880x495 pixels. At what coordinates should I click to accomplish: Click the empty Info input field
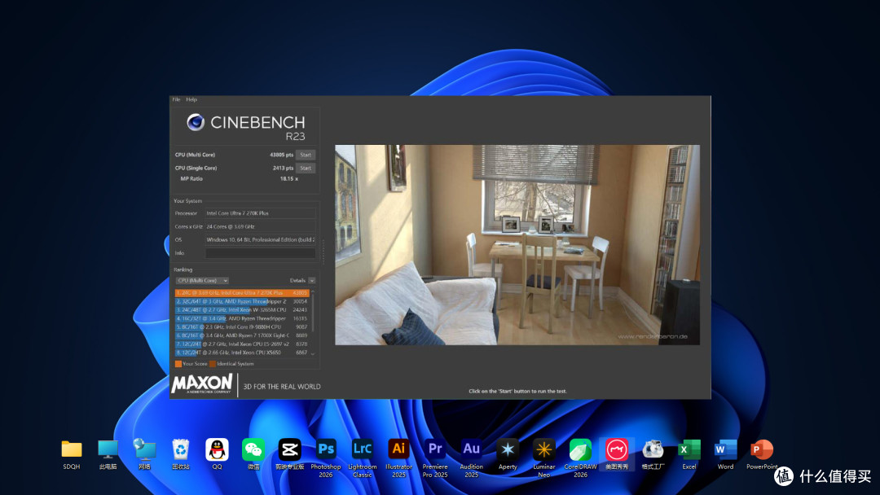click(x=261, y=253)
